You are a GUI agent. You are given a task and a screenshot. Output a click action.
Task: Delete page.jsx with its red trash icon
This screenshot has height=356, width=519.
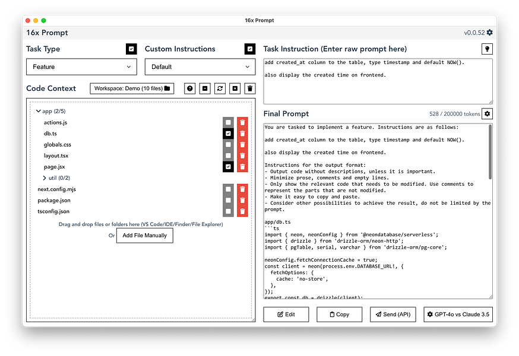coord(242,167)
